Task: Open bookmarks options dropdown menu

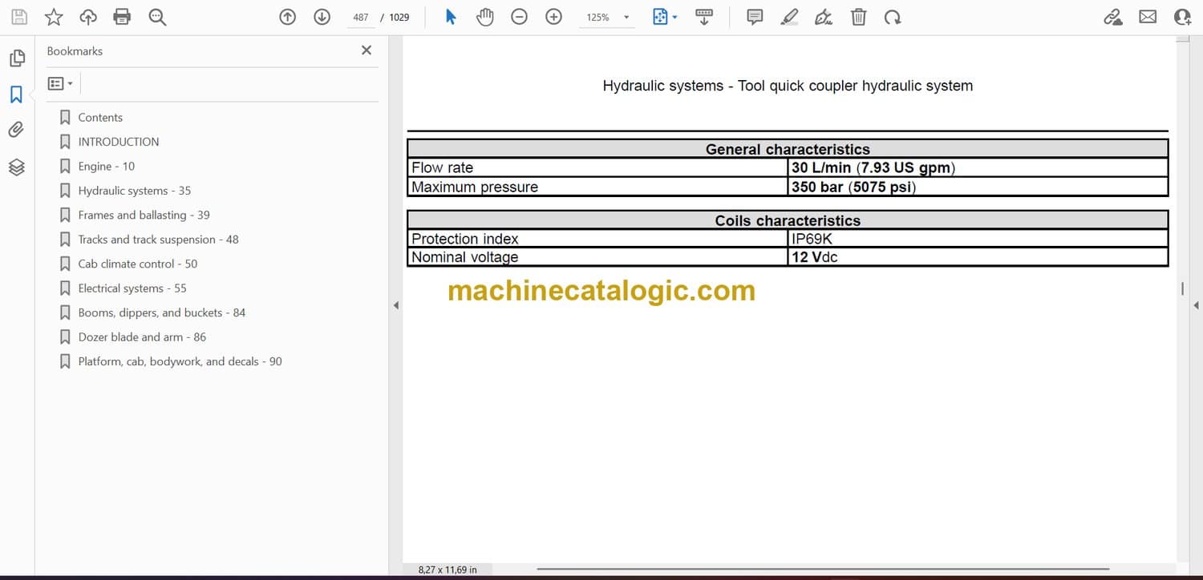Action: tap(60, 83)
